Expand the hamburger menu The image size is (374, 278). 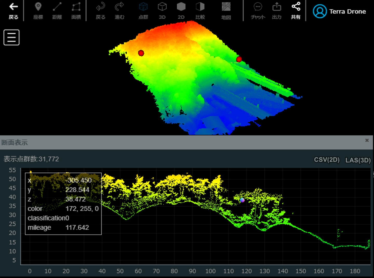click(x=11, y=38)
